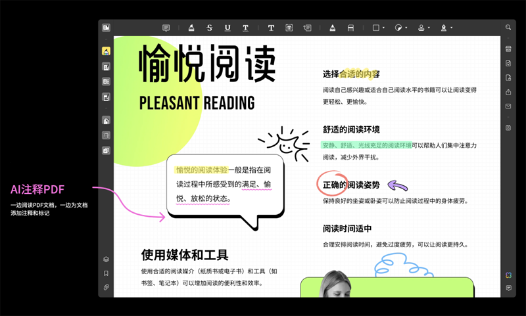Open the signature tool dropdown
Viewport: 526px width, 316px height.
point(451,28)
